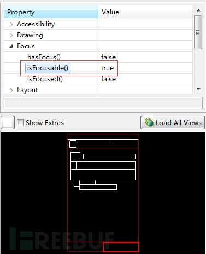The image size is (206, 254).
Task: Expand the Layout property group
Action: pyautogui.click(x=11, y=90)
